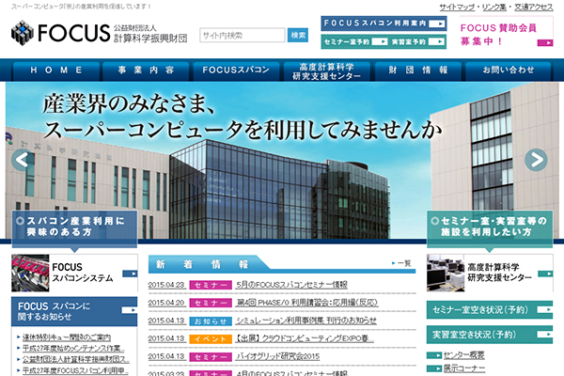This screenshot has height=376, width=564.
Task: Click orange イベント tag
Action: 211,339
